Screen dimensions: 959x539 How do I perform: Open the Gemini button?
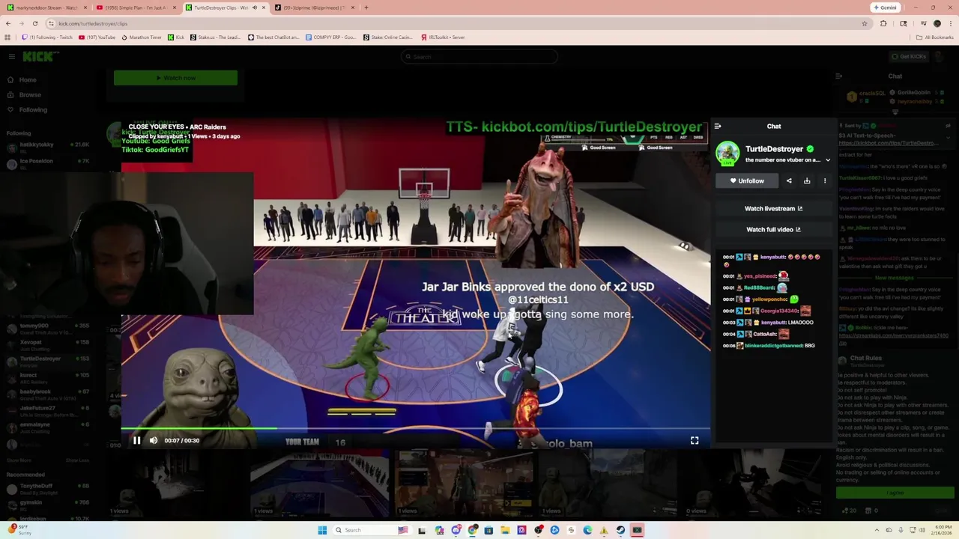[x=885, y=7]
